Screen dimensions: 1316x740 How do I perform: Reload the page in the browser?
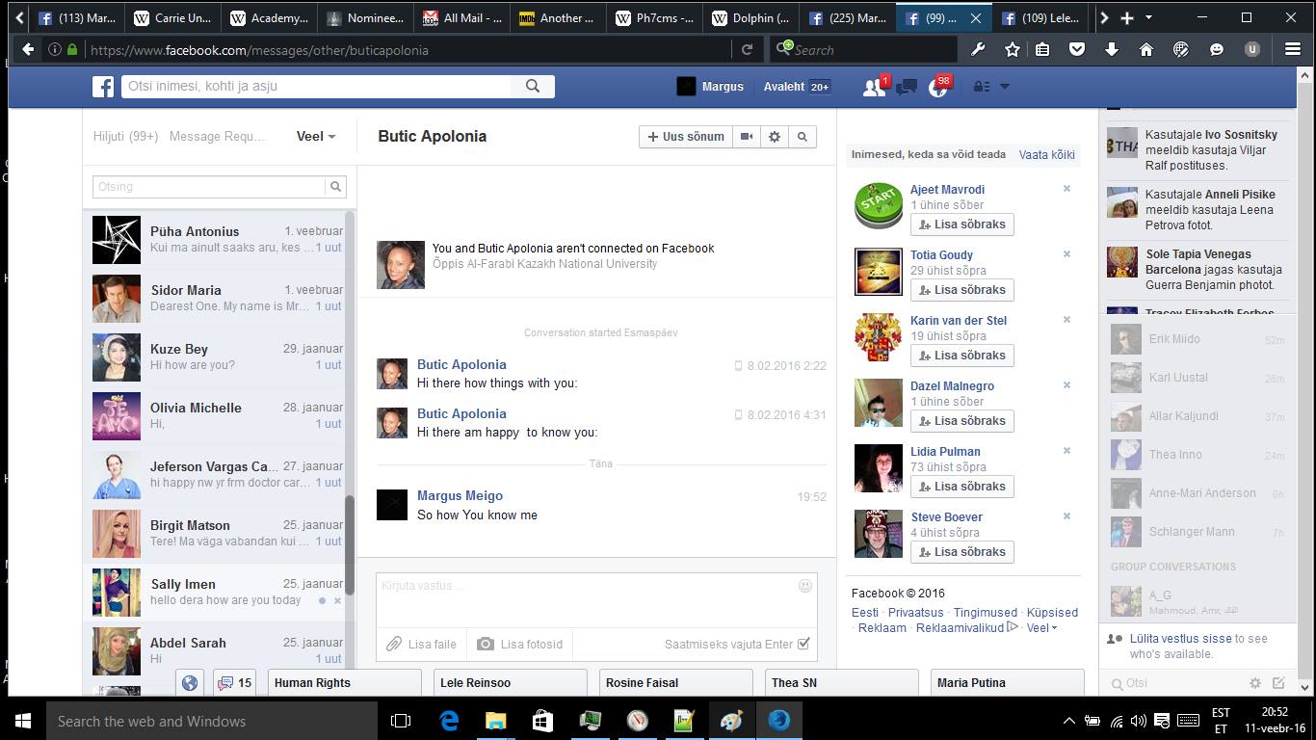click(x=747, y=50)
